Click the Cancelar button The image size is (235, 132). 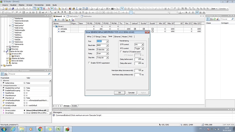[131, 93]
